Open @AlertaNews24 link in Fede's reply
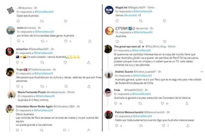The image size is (205, 138). 143,94
